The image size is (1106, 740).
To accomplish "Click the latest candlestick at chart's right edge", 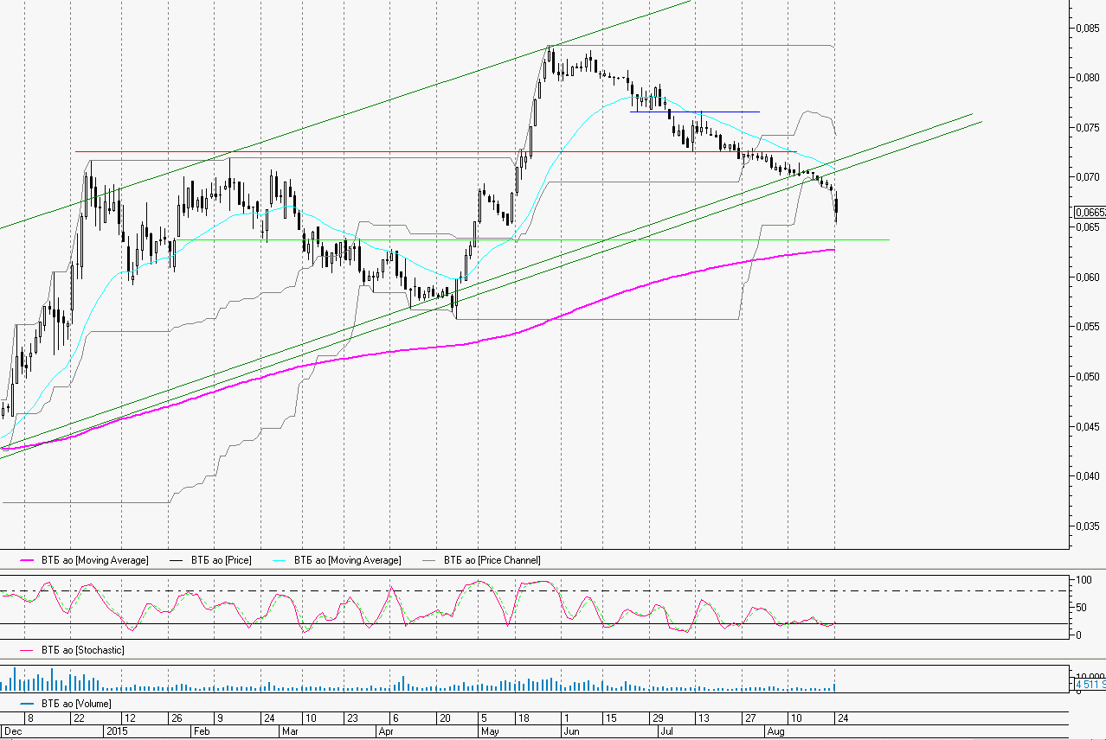I will point(836,208).
